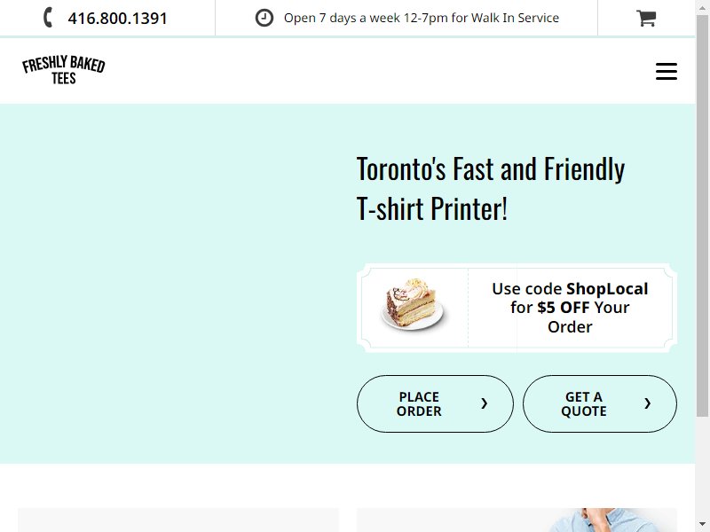Click the chevron arrow inside Place Order
Viewport: 710px width, 532px height.
click(484, 403)
